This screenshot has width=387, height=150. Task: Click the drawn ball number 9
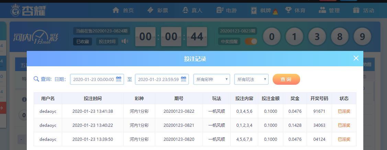coord(362,37)
